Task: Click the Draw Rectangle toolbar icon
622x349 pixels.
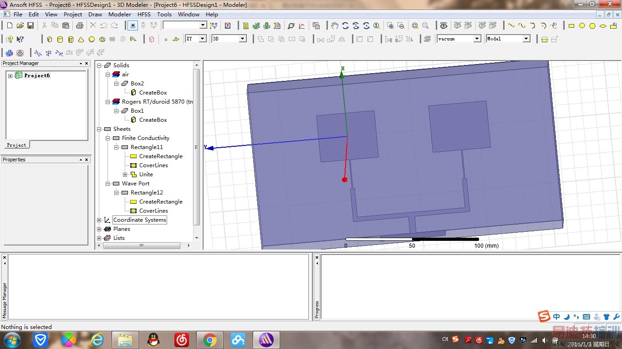Action: 571,26
